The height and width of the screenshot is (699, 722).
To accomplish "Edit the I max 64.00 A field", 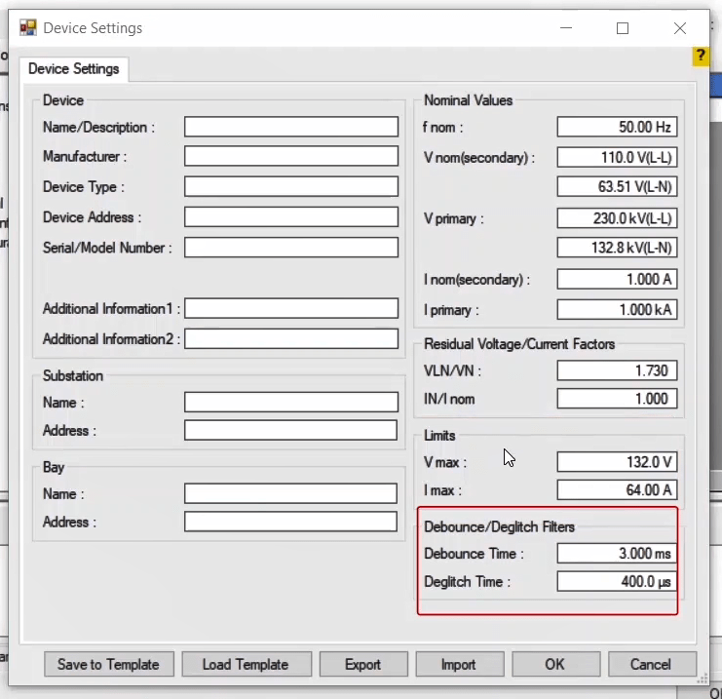I will [x=617, y=489].
